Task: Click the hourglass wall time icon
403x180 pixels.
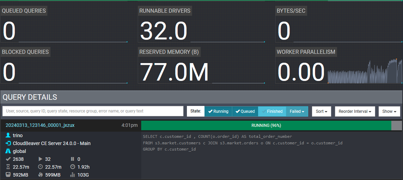Action: pos(8,167)
